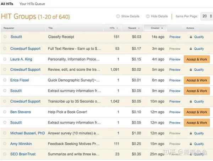Expand the ScoutIt Classify Receipt row circle
This screenshot has height=161, width=213.
tap(5, 37)
